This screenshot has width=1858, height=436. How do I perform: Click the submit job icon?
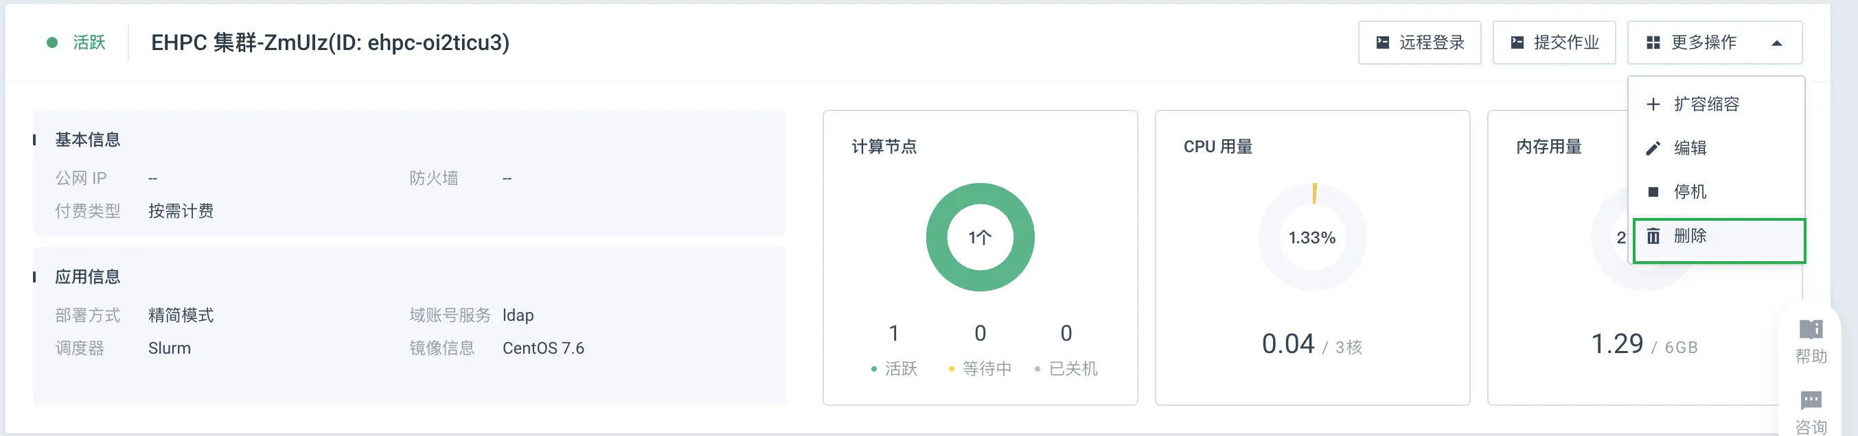tap(1517, 43)
